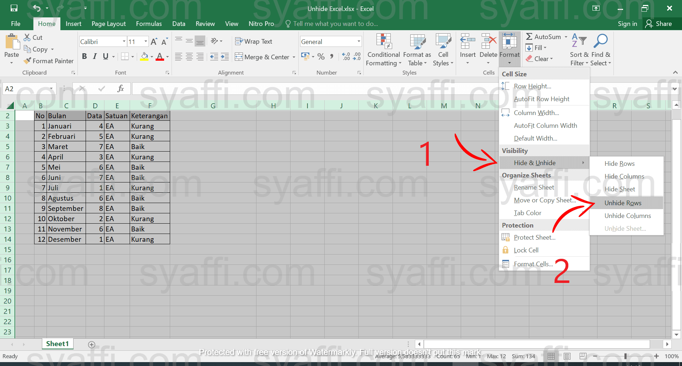Toggle Italic formatting
This screenshot has height=366, width=682.
pyautogui.click(x=95, y=56)
